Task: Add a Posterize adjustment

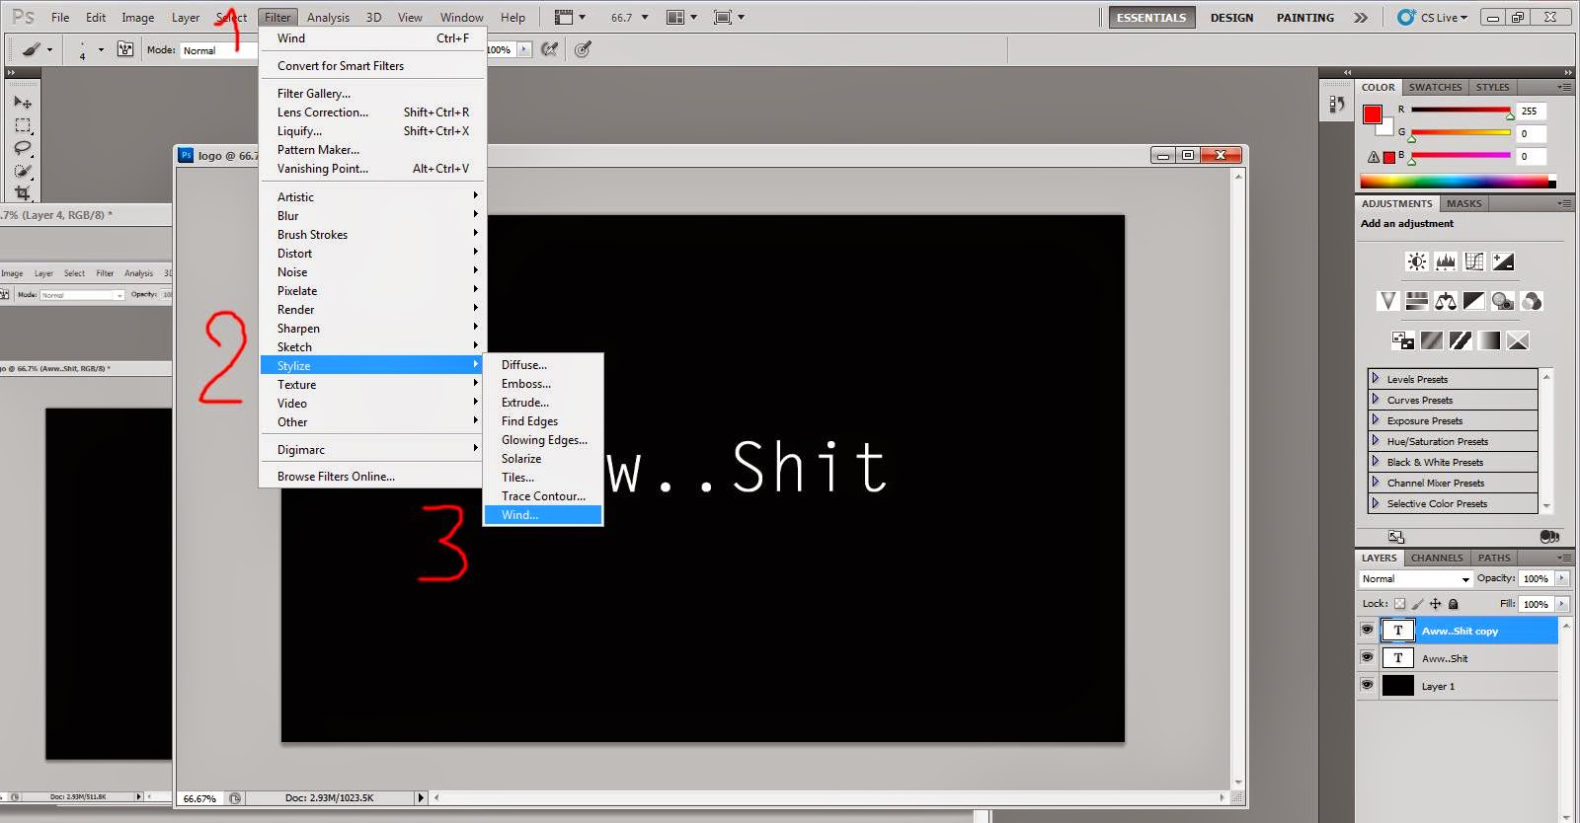Action: tap(1432, 340)
